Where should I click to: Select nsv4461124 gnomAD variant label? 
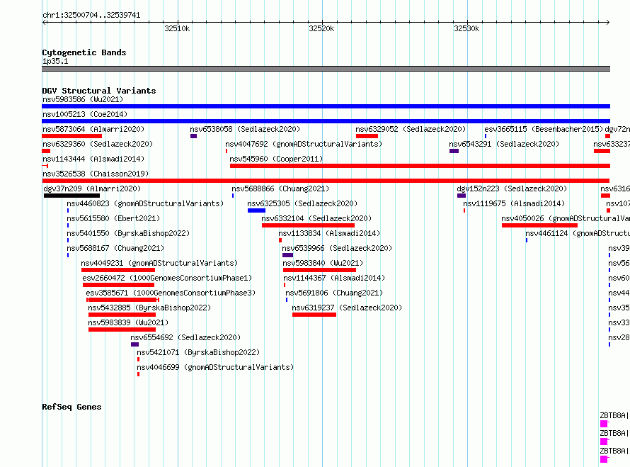[578, 233]
